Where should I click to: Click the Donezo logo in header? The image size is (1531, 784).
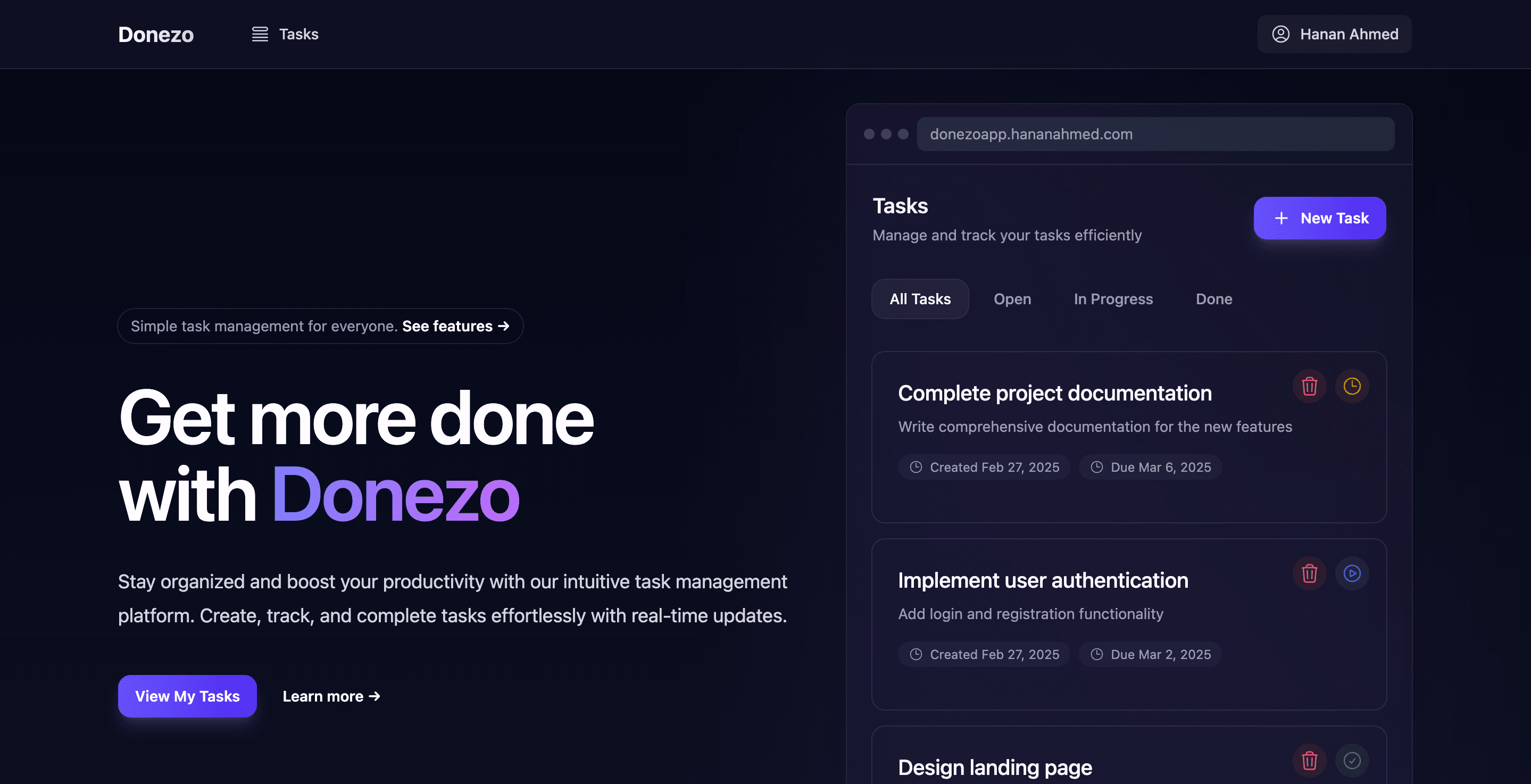[156, 35]
